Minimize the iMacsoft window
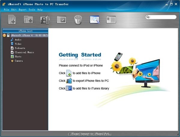 [x=167, y=4]
